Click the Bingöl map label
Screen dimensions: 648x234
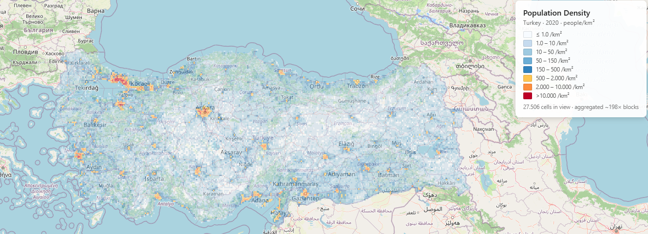click(375, 146)
